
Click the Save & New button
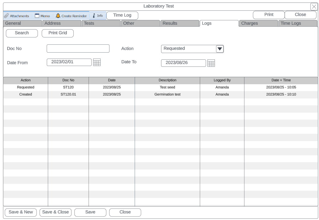tap(21, 212)
